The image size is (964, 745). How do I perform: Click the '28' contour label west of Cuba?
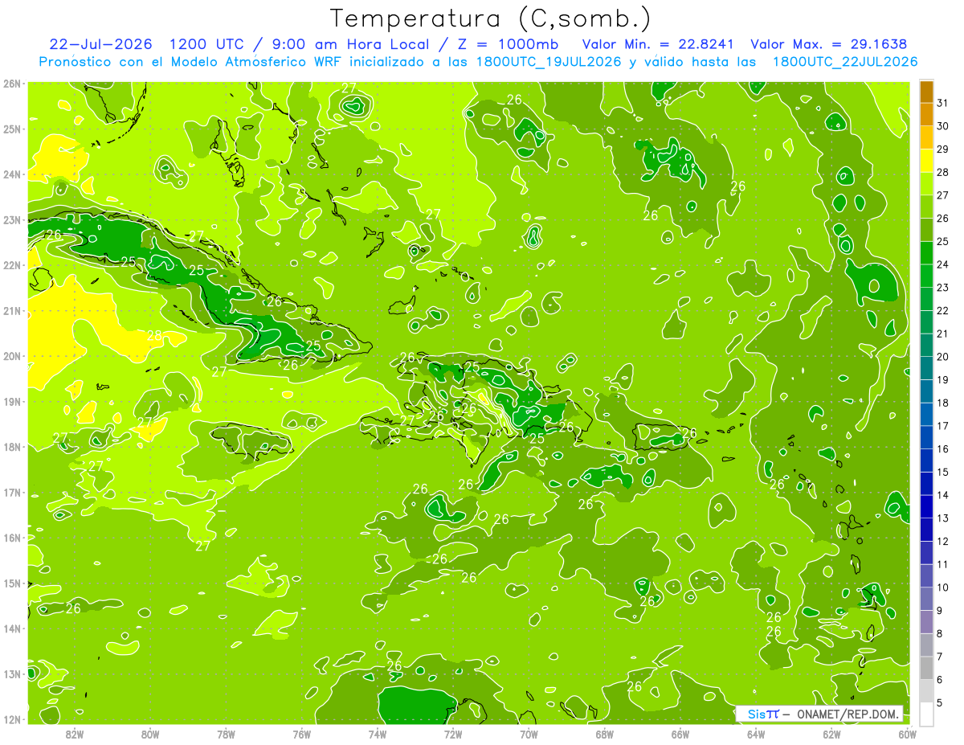tap(154, 336)
